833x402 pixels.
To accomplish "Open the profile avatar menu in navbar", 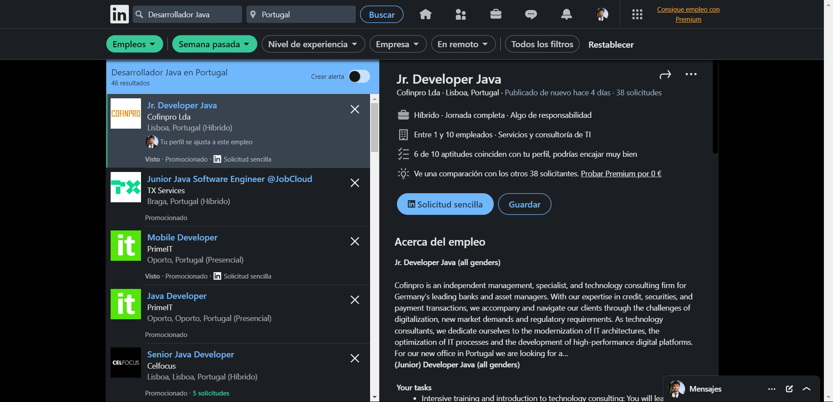I will (602, 14).
